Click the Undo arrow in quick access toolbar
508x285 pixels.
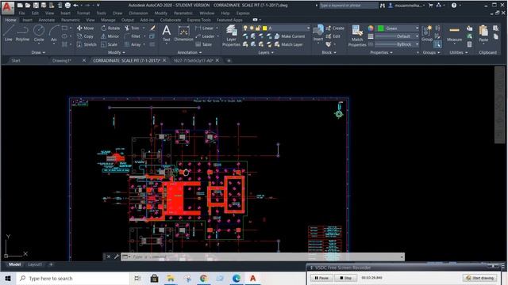pos(75,6)
